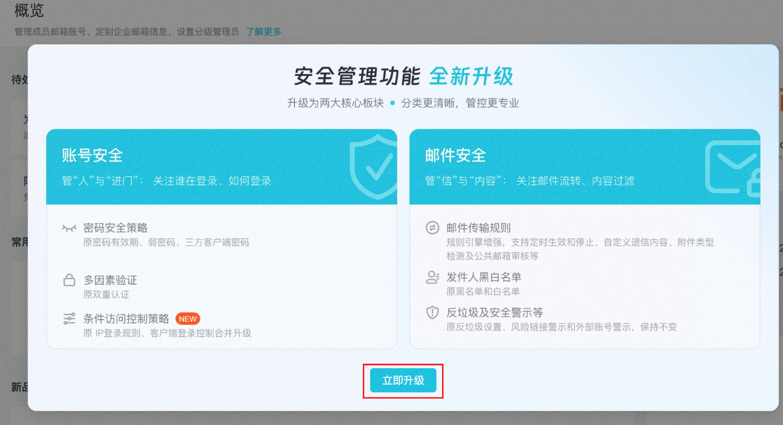Select the 多因素验证 item title
This screenshot has height=425, width=783.
110,280
